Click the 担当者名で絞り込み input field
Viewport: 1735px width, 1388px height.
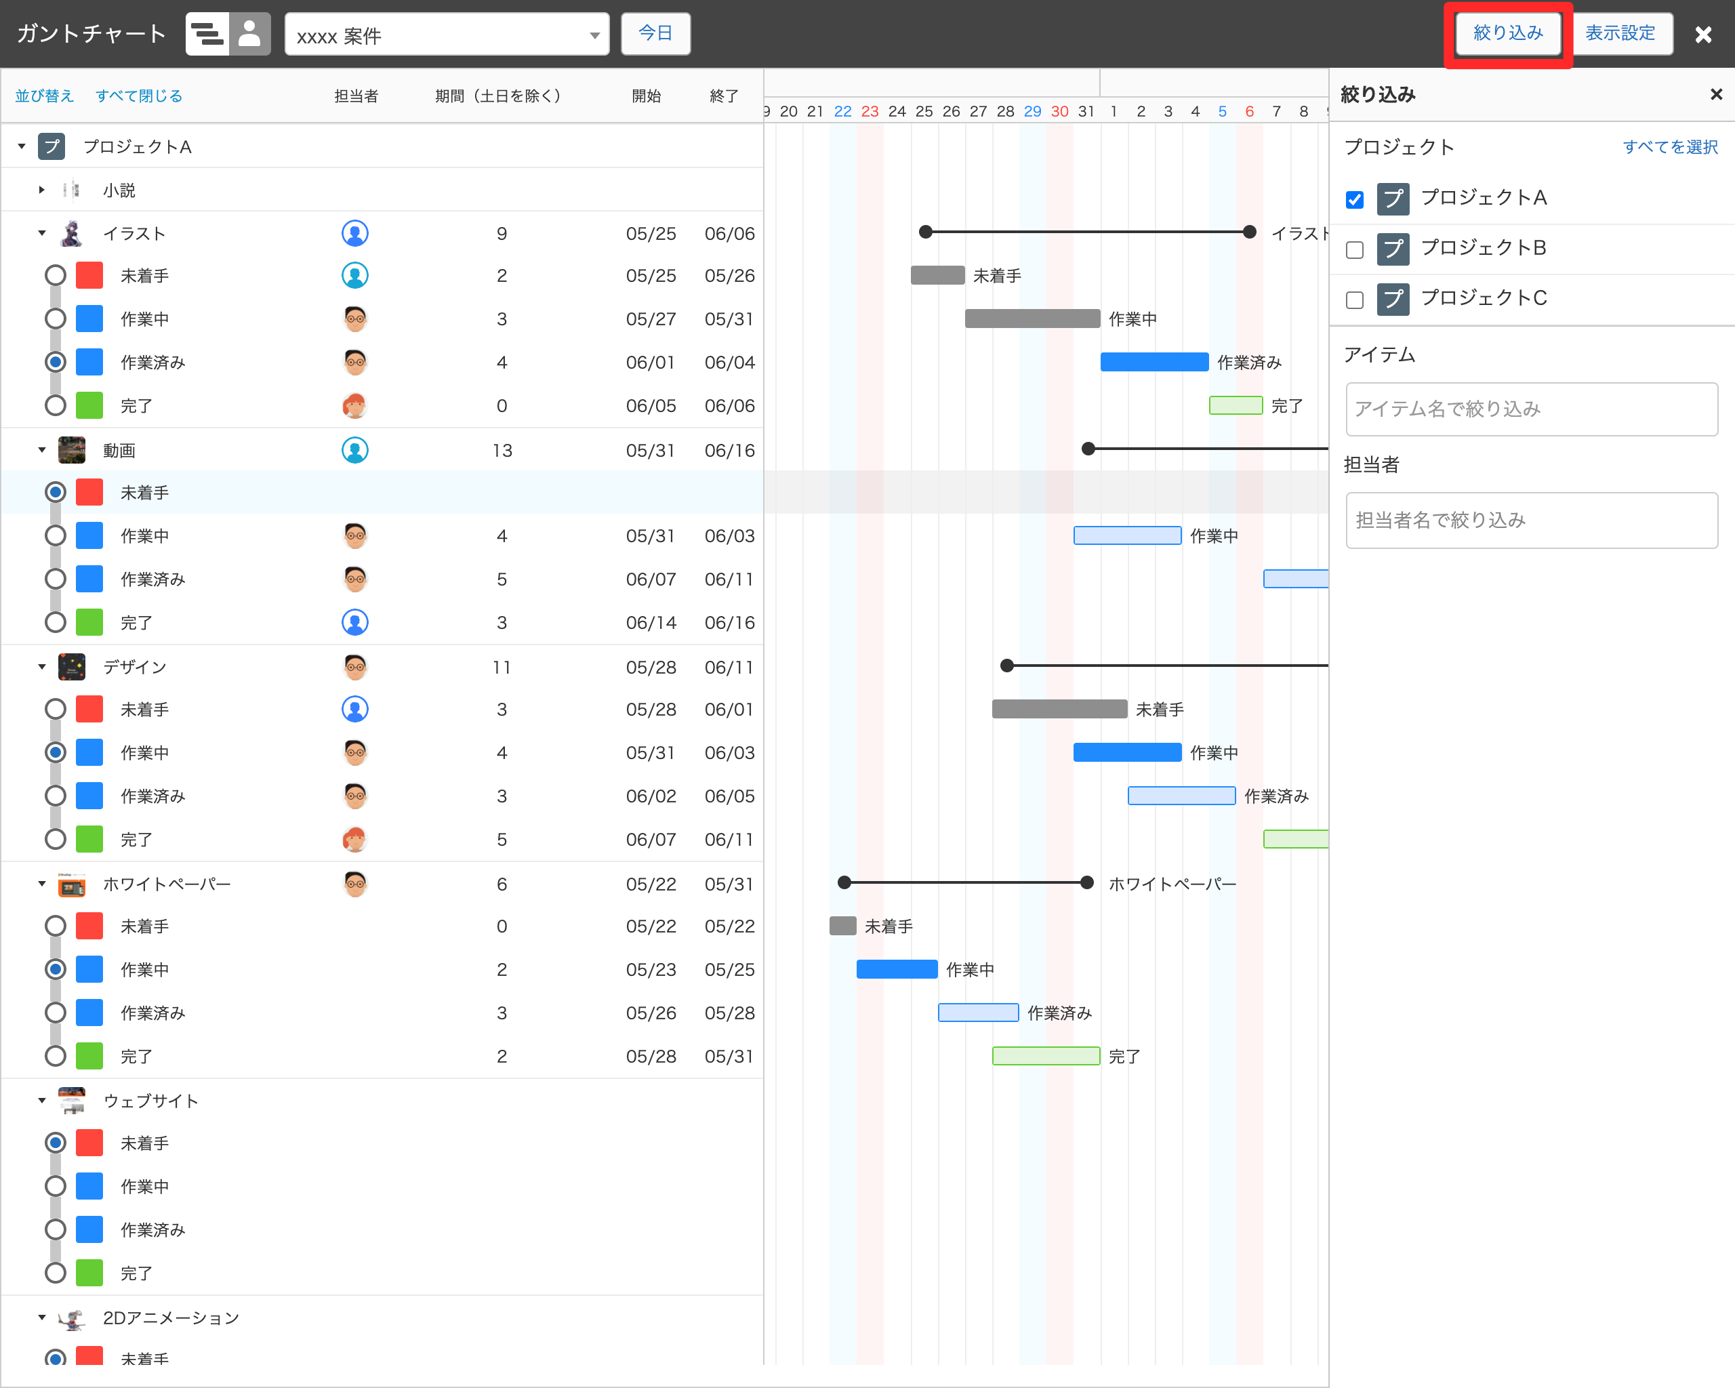point(1532,520)
